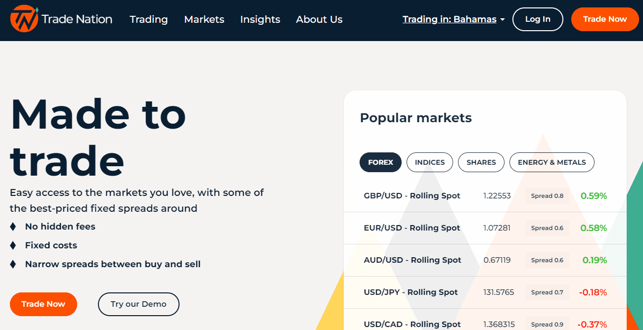Open AUD/USD - Rolling Spot market

coord(413,260)
